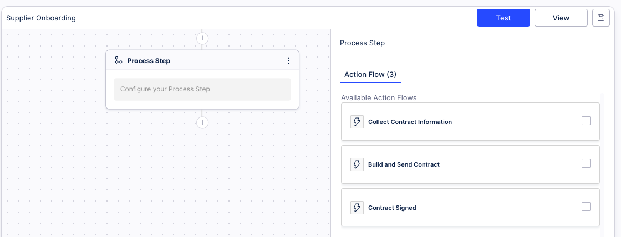Select the Process Step node title
The height and width of the screenshot is (237, 621).
(149, 61)
